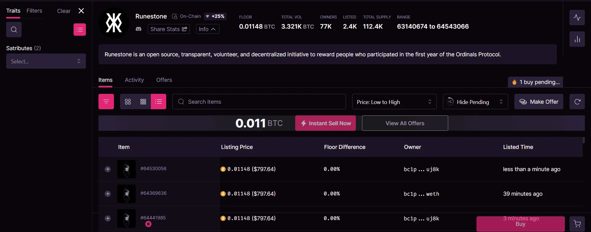
Task: Switch to small grid view icon
Action: [143, 102]
